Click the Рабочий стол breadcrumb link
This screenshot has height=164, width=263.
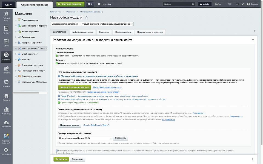pos(56,12)
